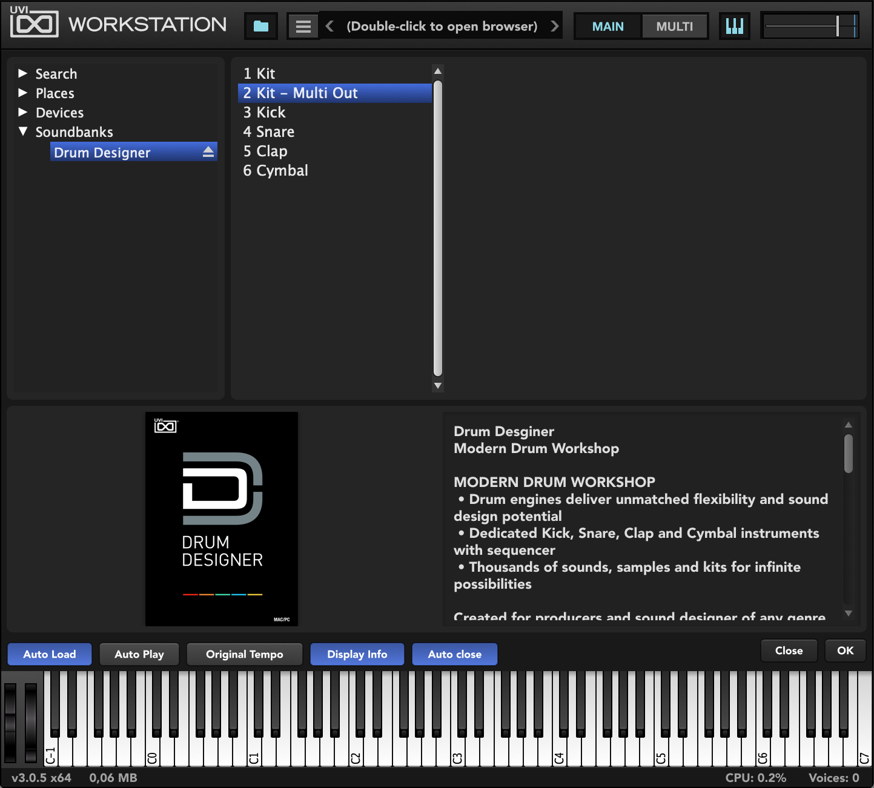The width and height of the screenshot is (874, 788).
Task: Click the 'CPU: 0.2%' status readout
Action: [756, 778]
